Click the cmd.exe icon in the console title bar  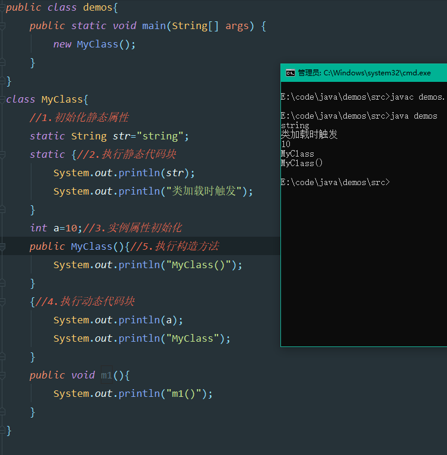pyautogui.click(x=290, y=73)
